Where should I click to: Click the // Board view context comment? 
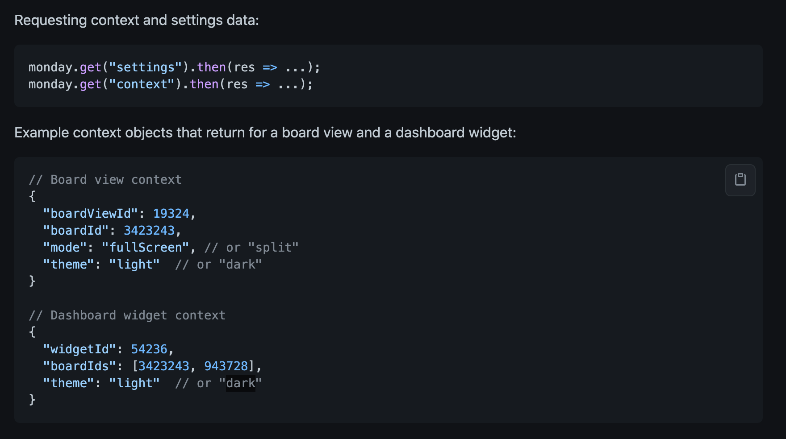[105, 180]
